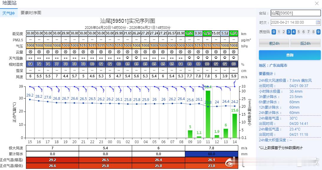This screenshot has width=322, height=170.
Task: Click the relative humidity cell 64
Action: pyautogui.click(x=30, y=64)
